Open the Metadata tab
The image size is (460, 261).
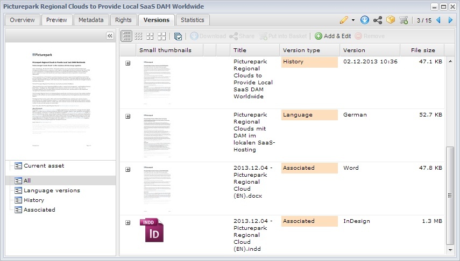(91, 20)
